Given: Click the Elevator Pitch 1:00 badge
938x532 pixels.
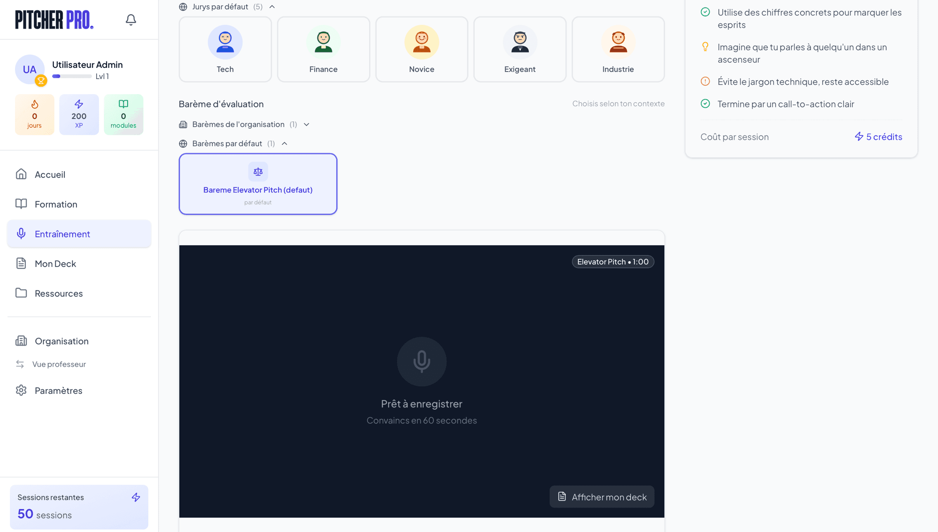Looking at the screenshot, I should click(x=613, y=262).
